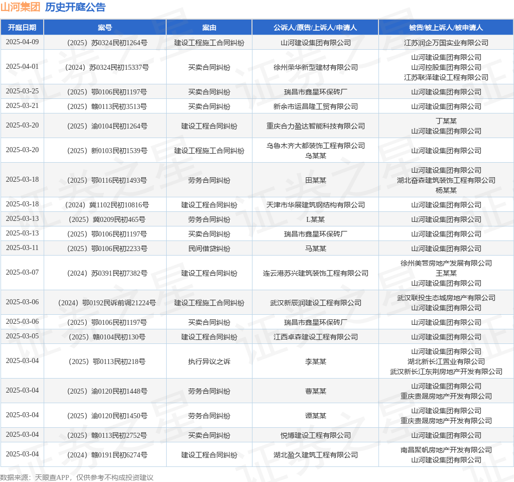Click plaintiff 江西卓森建设工程有限公司
Screen dimensions: 514x482
(315, 337)
